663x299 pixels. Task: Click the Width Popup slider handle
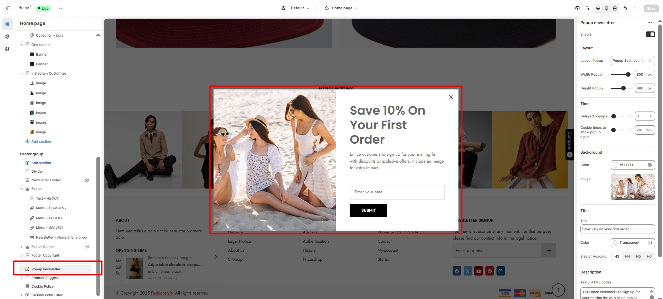(x=628, y=75)
